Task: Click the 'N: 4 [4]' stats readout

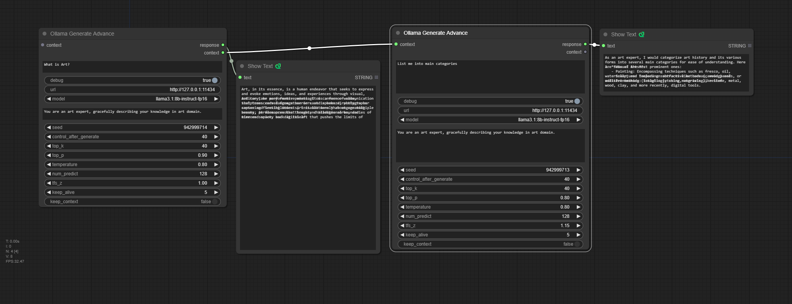Action: tap(12, 251)
